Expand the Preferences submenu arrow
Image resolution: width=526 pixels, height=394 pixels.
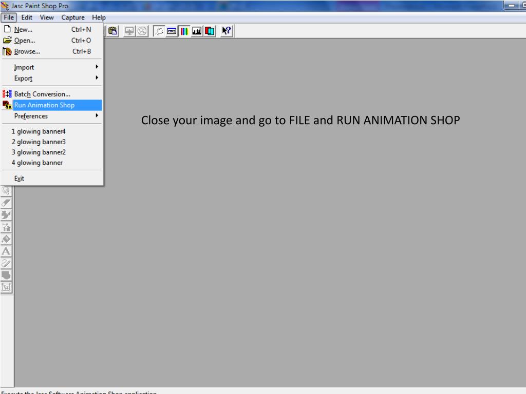click(97, 115)
